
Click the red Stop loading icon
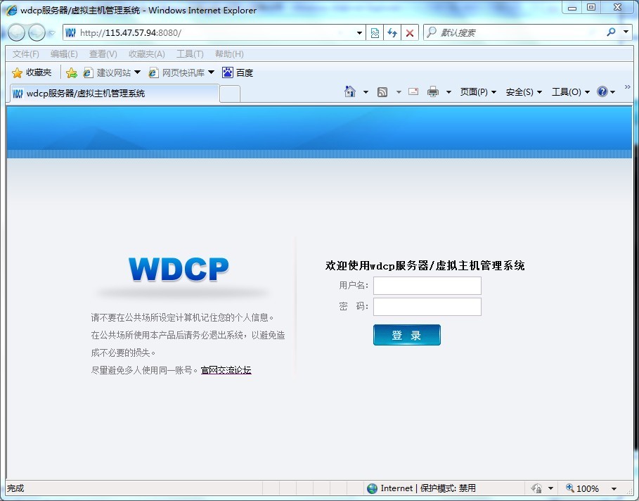click(410, 33)
